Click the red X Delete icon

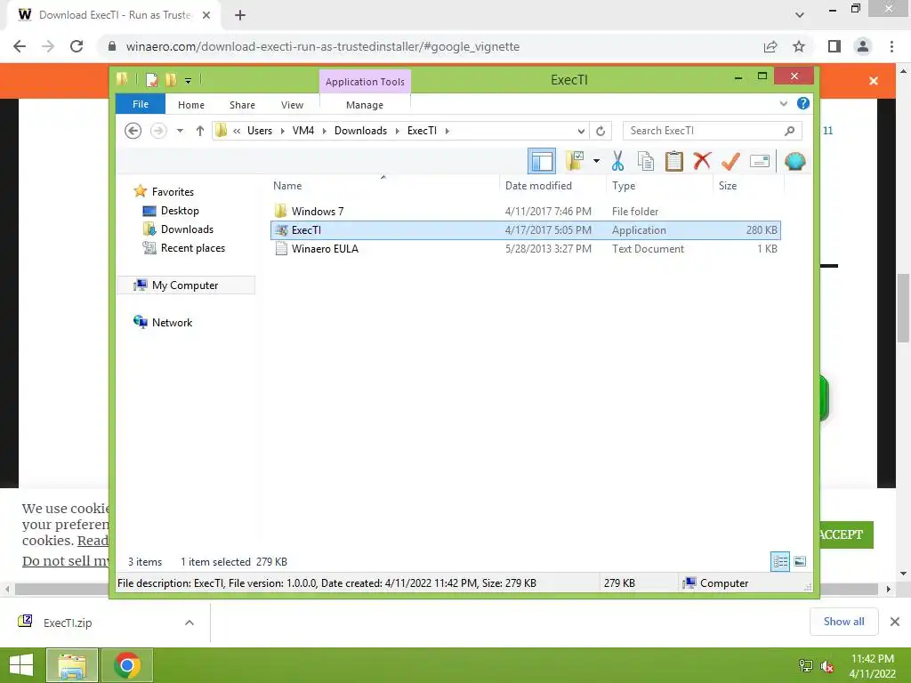702,161
